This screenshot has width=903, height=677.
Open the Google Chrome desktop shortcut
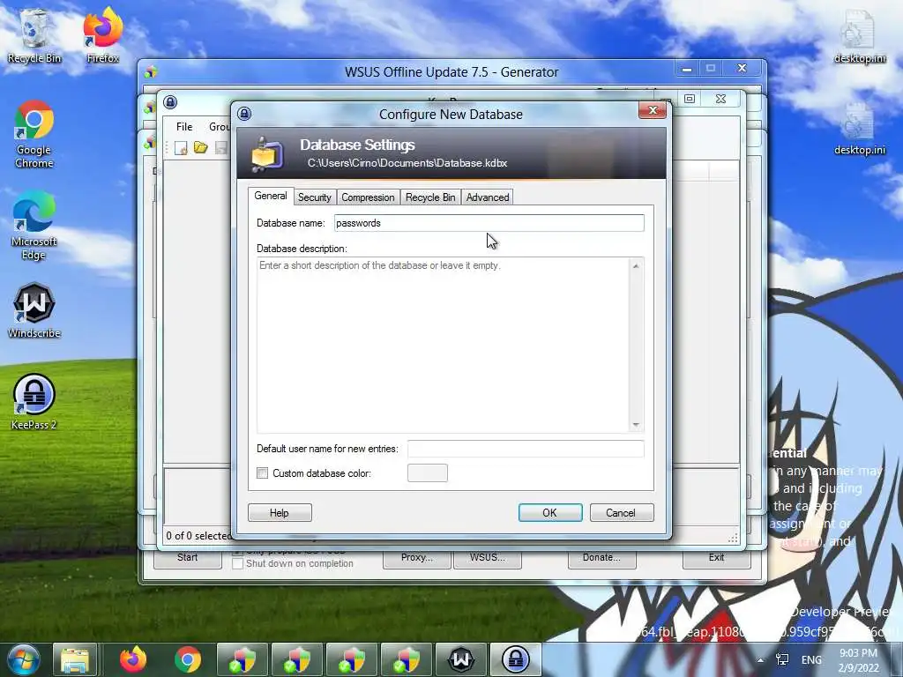[x=34, y=134]
